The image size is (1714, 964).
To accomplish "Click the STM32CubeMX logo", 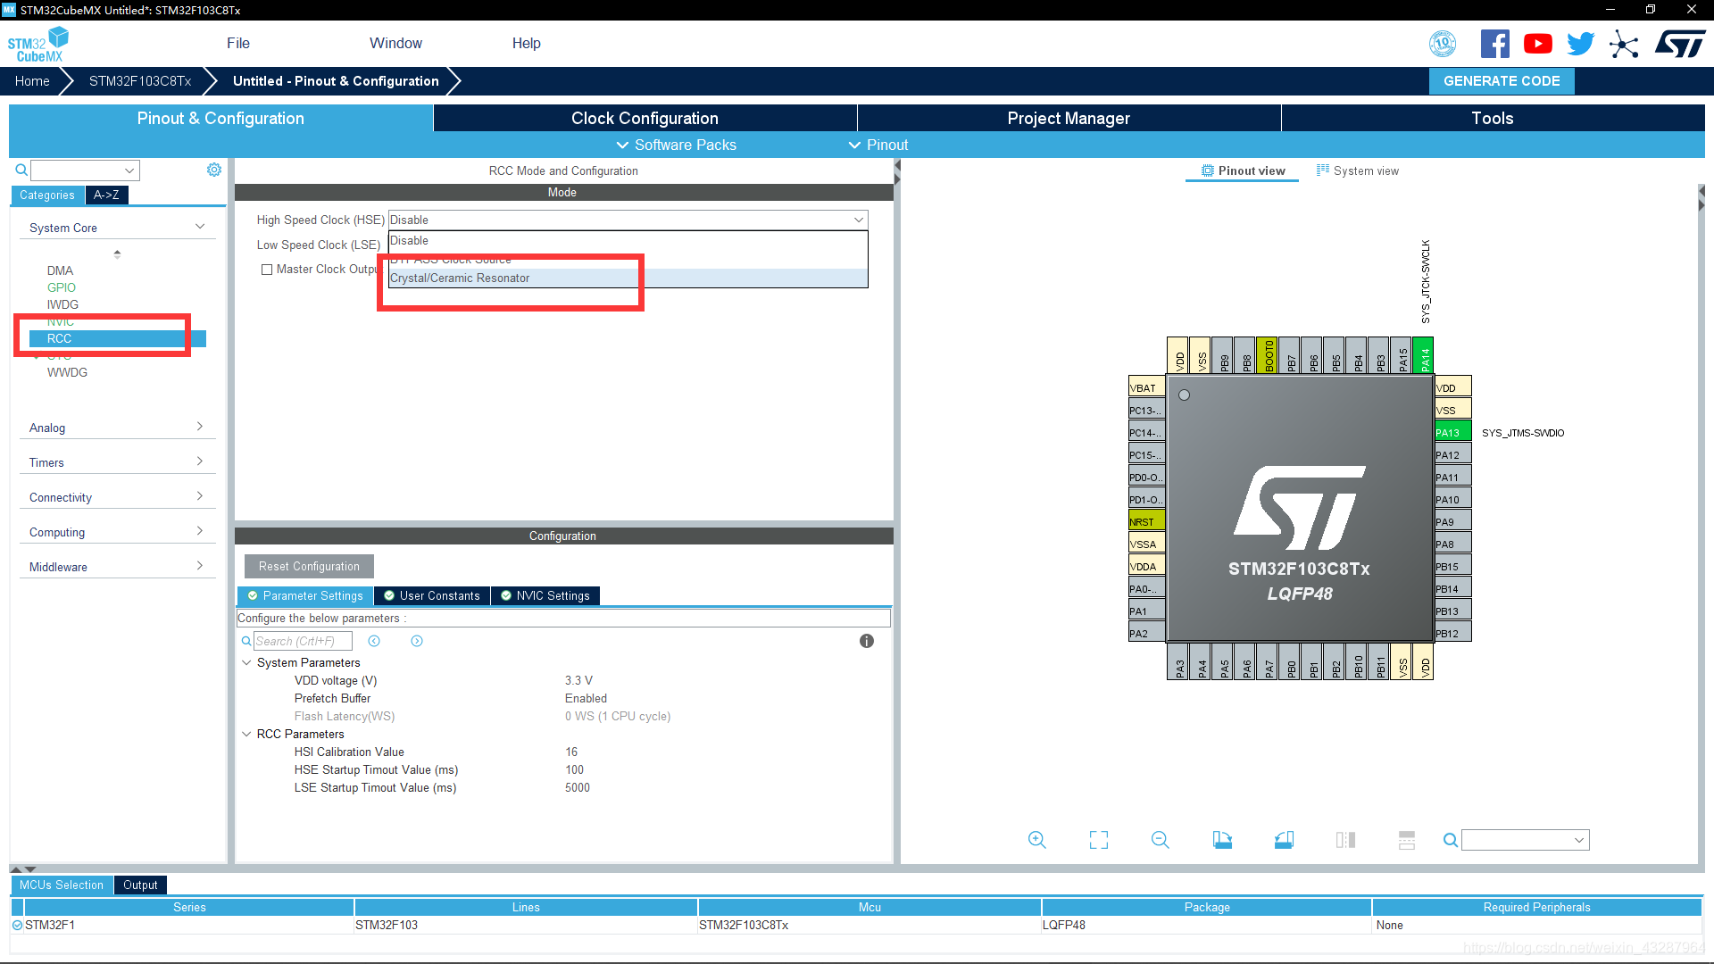I will click(38, 45).
